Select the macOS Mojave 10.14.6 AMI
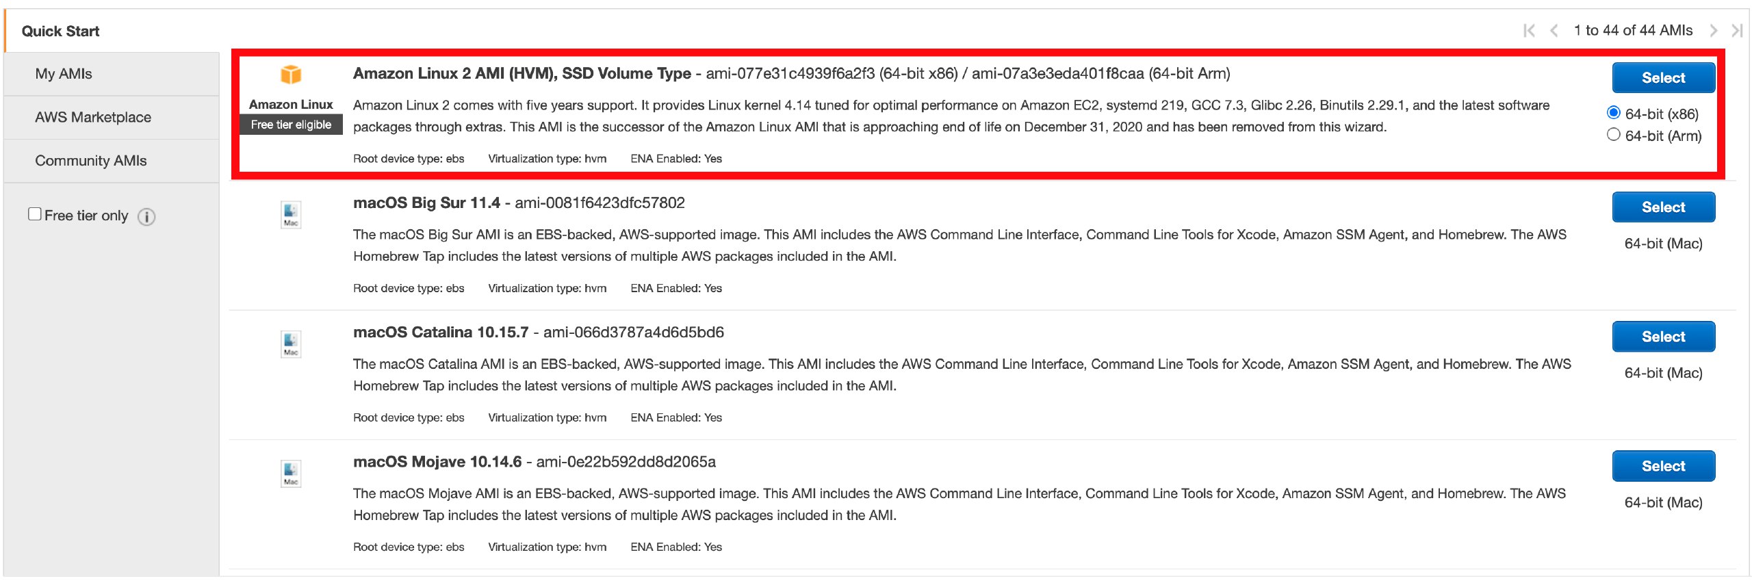The width and height of the screenshot is (1752, 583). click(x=1663, y=465)
